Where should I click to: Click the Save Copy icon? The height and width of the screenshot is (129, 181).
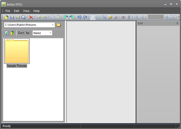coord(23,17)
